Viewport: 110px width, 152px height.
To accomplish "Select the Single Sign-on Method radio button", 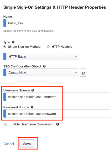I will coord(5,47).
